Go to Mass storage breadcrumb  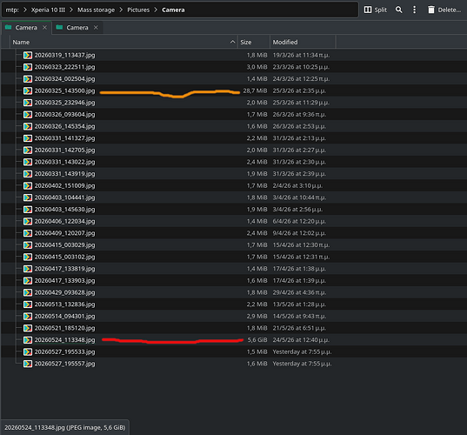pyautogui.click(x=96, y=10)
